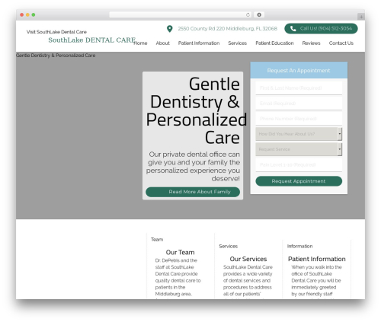Click the Team label above Our Team
381x322 pixels.
[157, 240]
